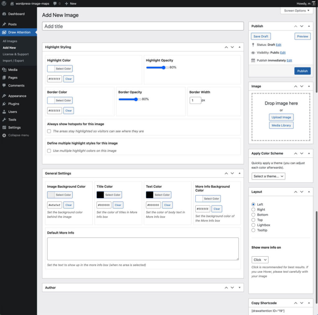Open the WordPress logo menu in the admin bar
Viewport: 318px width, 315px height.
pyautogui.click(x=3, y=3)
